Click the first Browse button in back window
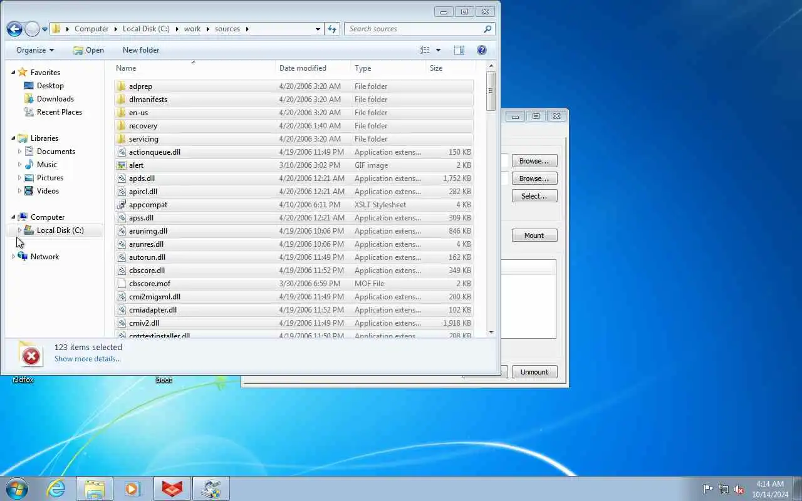802x501 pixels. point(534,161)
